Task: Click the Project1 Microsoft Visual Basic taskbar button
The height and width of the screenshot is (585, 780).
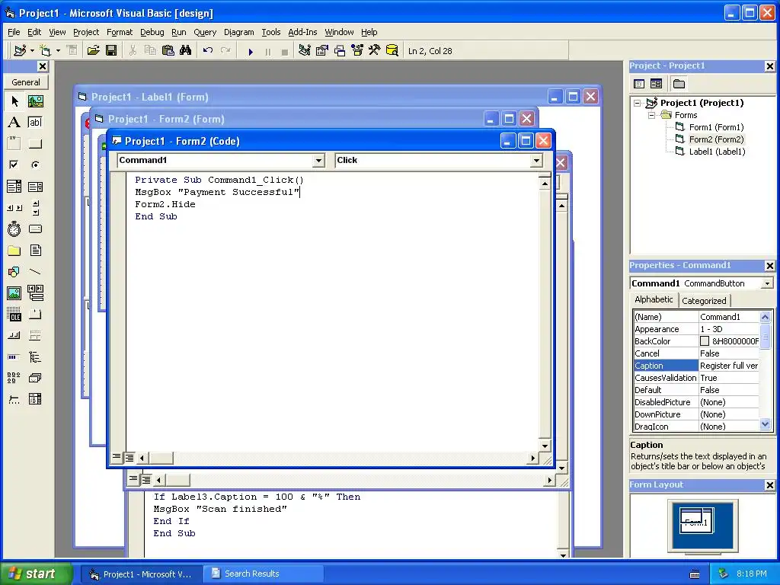Action: pos(141,574)
